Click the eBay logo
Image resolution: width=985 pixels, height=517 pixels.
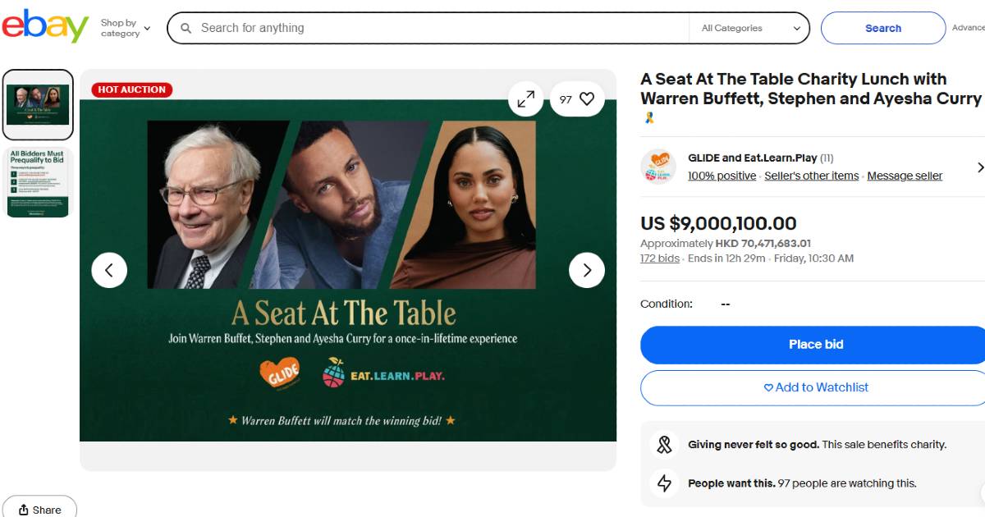[45, 27]
